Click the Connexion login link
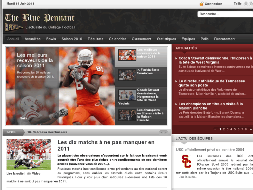Viewport: 253px width, 190px height. click(213, 4)
